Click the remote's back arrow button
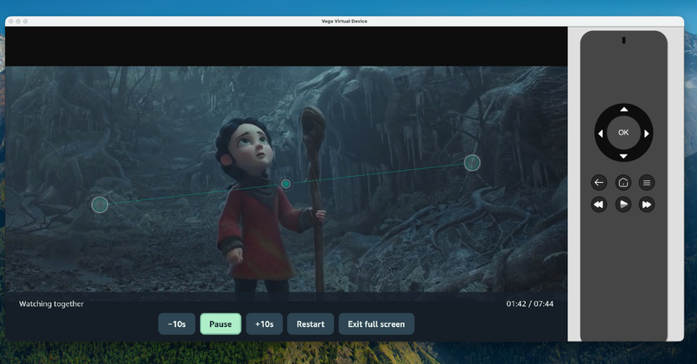Screen dimensions: 697x364 (x=599, y=182)
